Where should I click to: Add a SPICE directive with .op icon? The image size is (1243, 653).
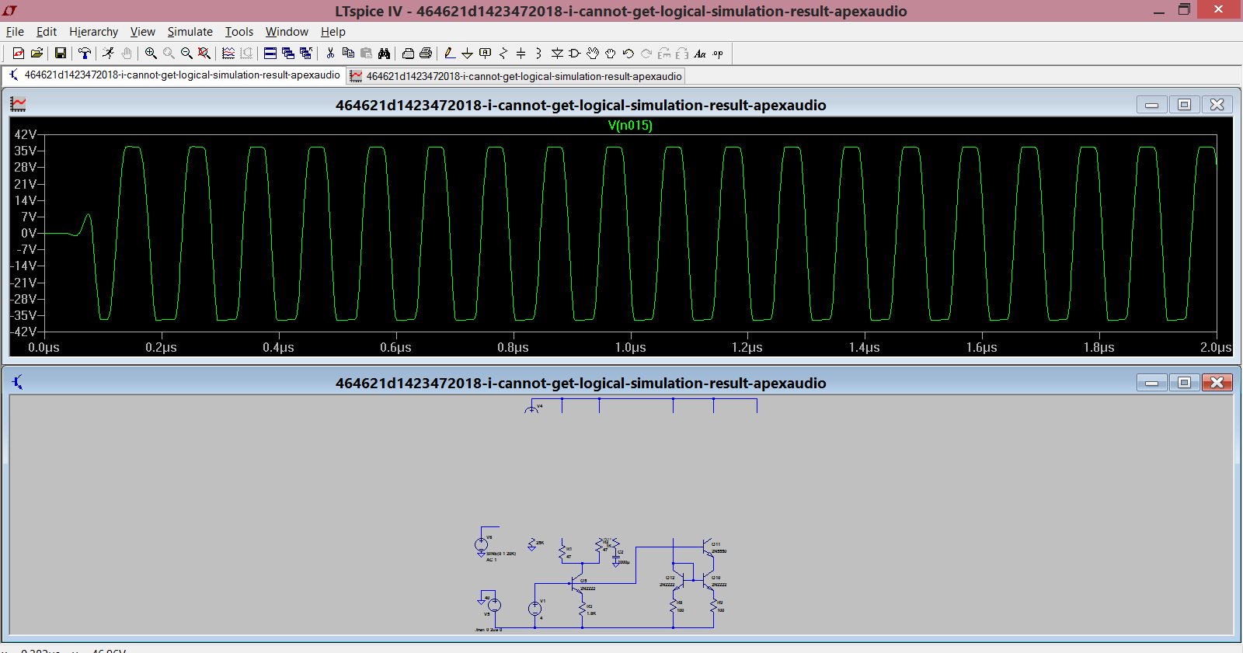718,54
